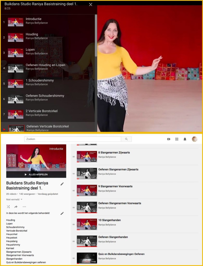Open the YouTube apps grid

tap(177, 139)
